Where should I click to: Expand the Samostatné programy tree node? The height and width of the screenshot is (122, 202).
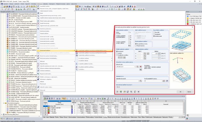click(4, 103)
